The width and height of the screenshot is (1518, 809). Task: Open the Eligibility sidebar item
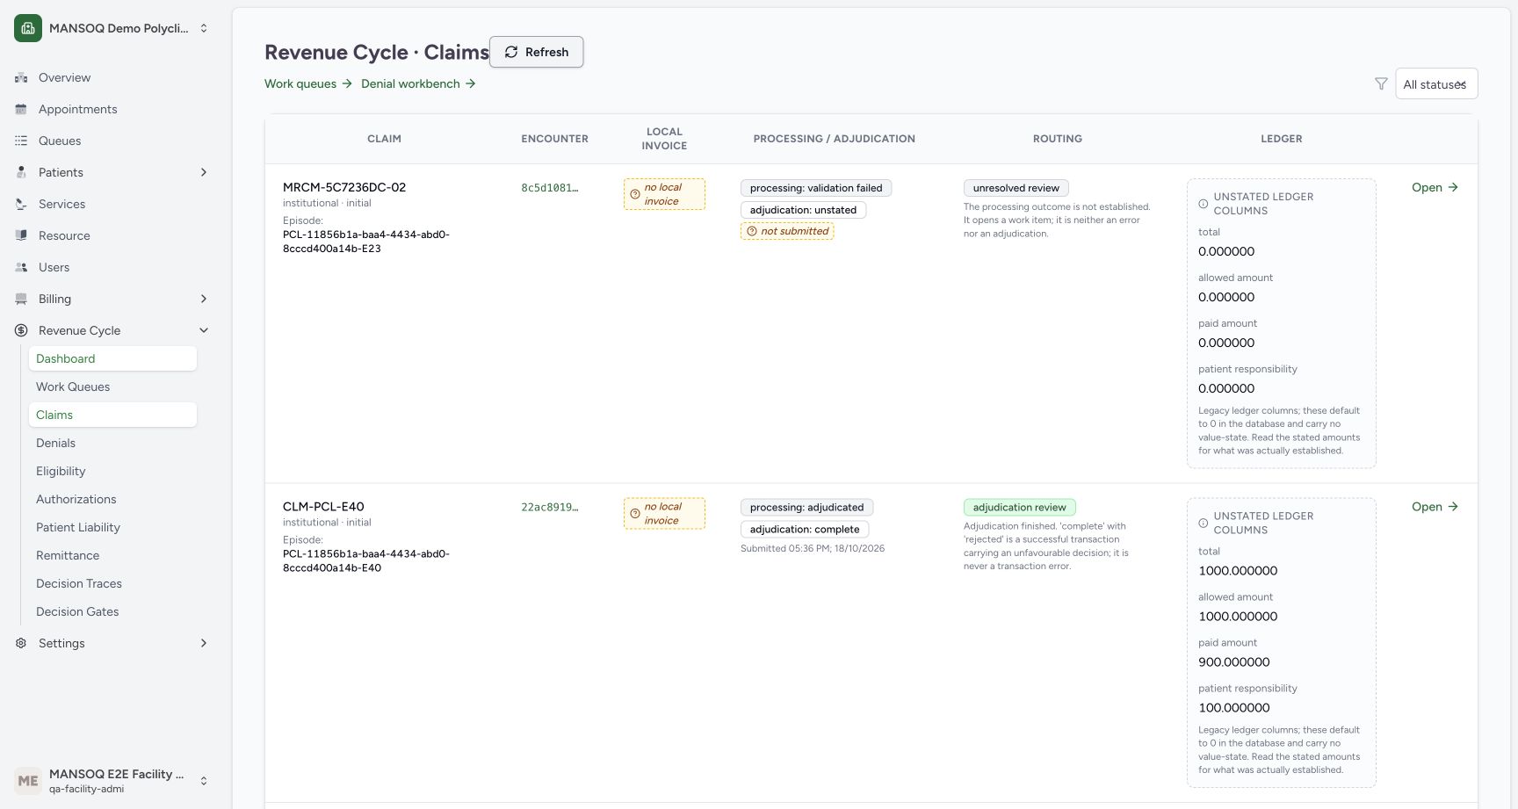pos(112,471)
